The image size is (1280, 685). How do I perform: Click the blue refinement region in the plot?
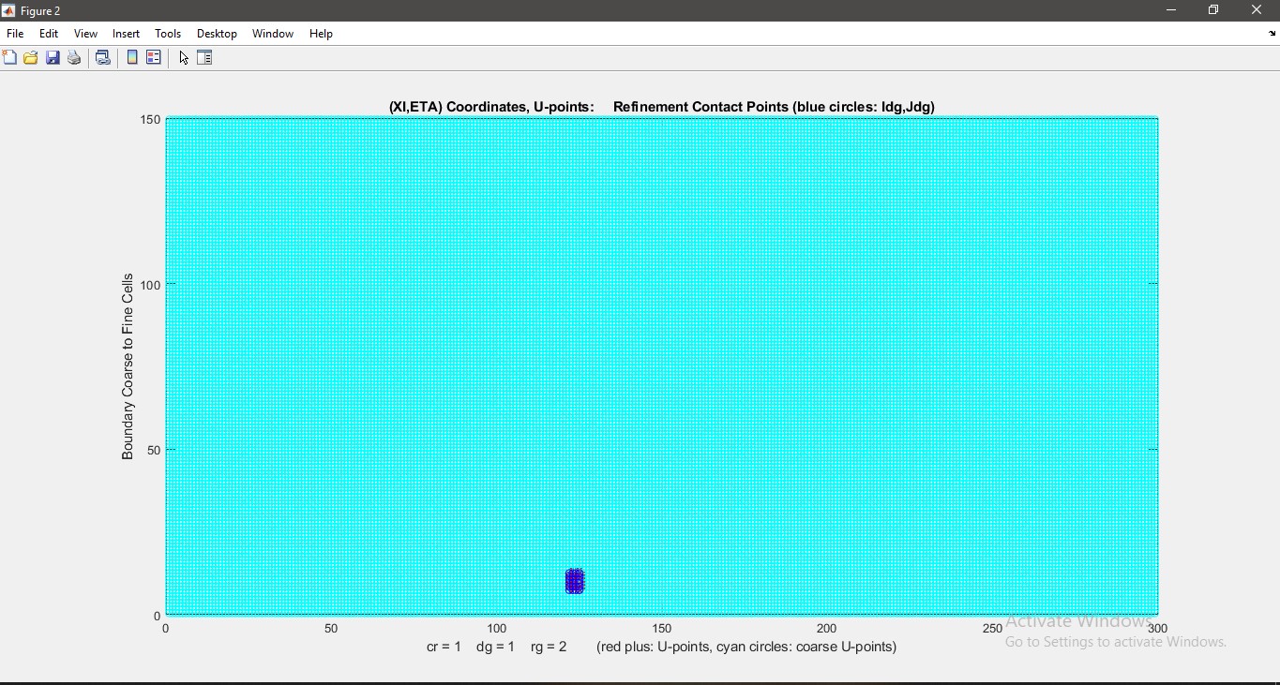(575, 582)
